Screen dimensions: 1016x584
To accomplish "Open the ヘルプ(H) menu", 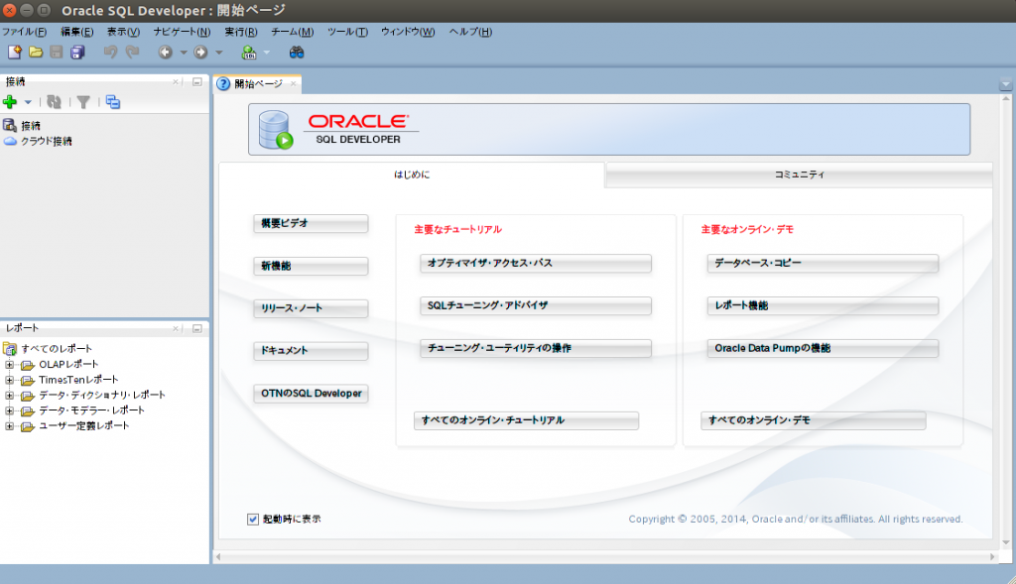I will coord(470,32).
